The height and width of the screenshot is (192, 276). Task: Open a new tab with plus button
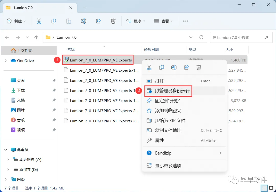click(x=85, y=8)
